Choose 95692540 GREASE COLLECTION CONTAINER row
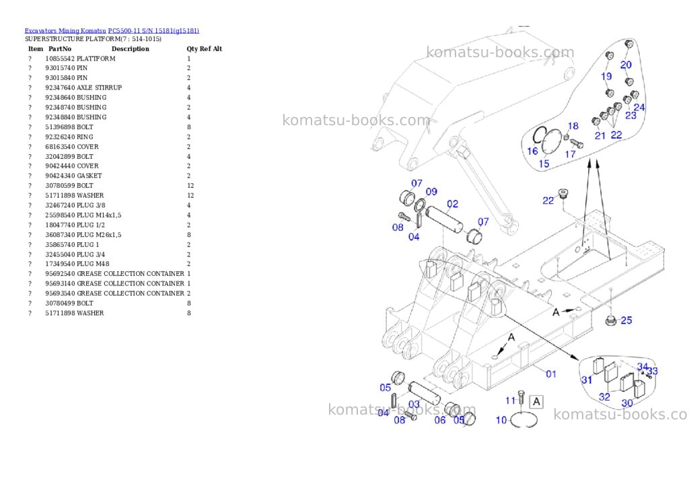 click(x=110, y=273)
